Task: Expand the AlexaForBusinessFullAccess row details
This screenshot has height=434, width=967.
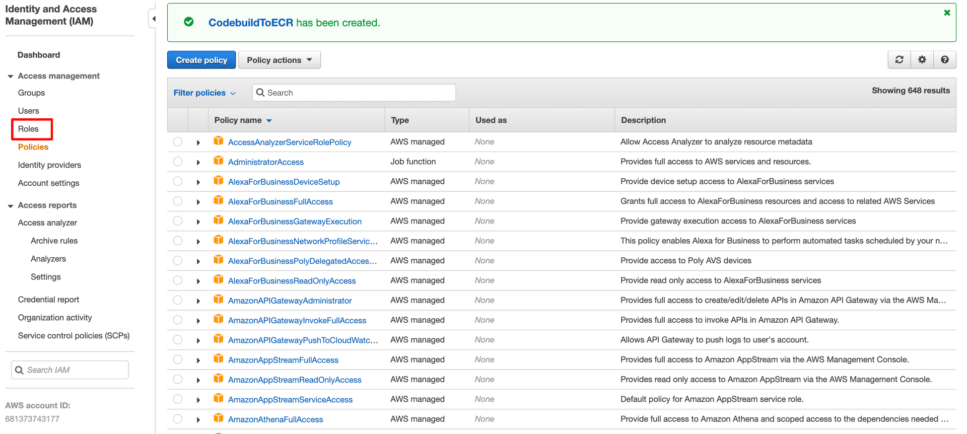Action: point(198,202)
